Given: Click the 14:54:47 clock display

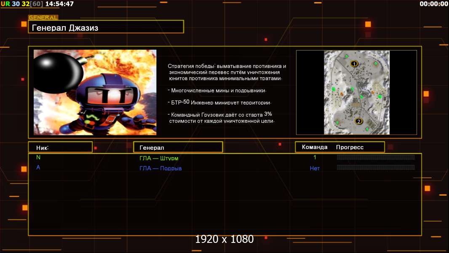Looking at the screenshot, I should point(59,4).
